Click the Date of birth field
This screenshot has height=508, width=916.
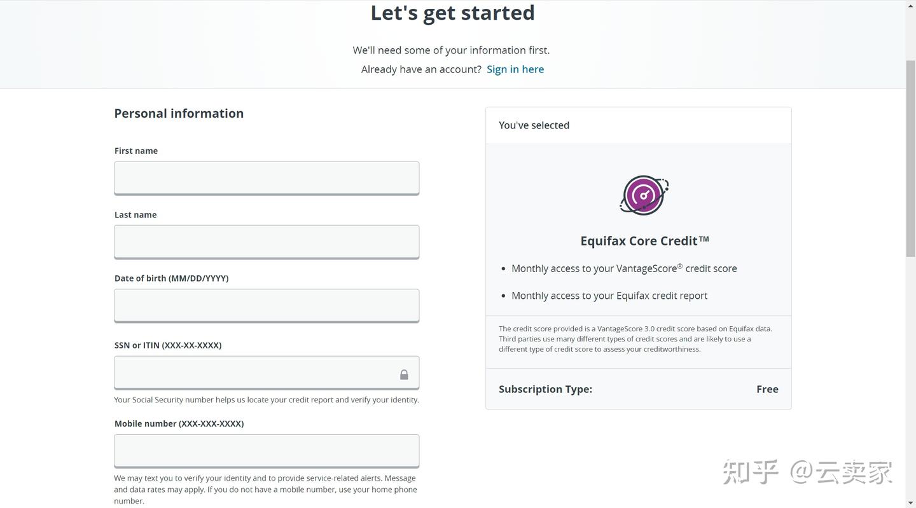pyautogui.click(x=266, y=305)
